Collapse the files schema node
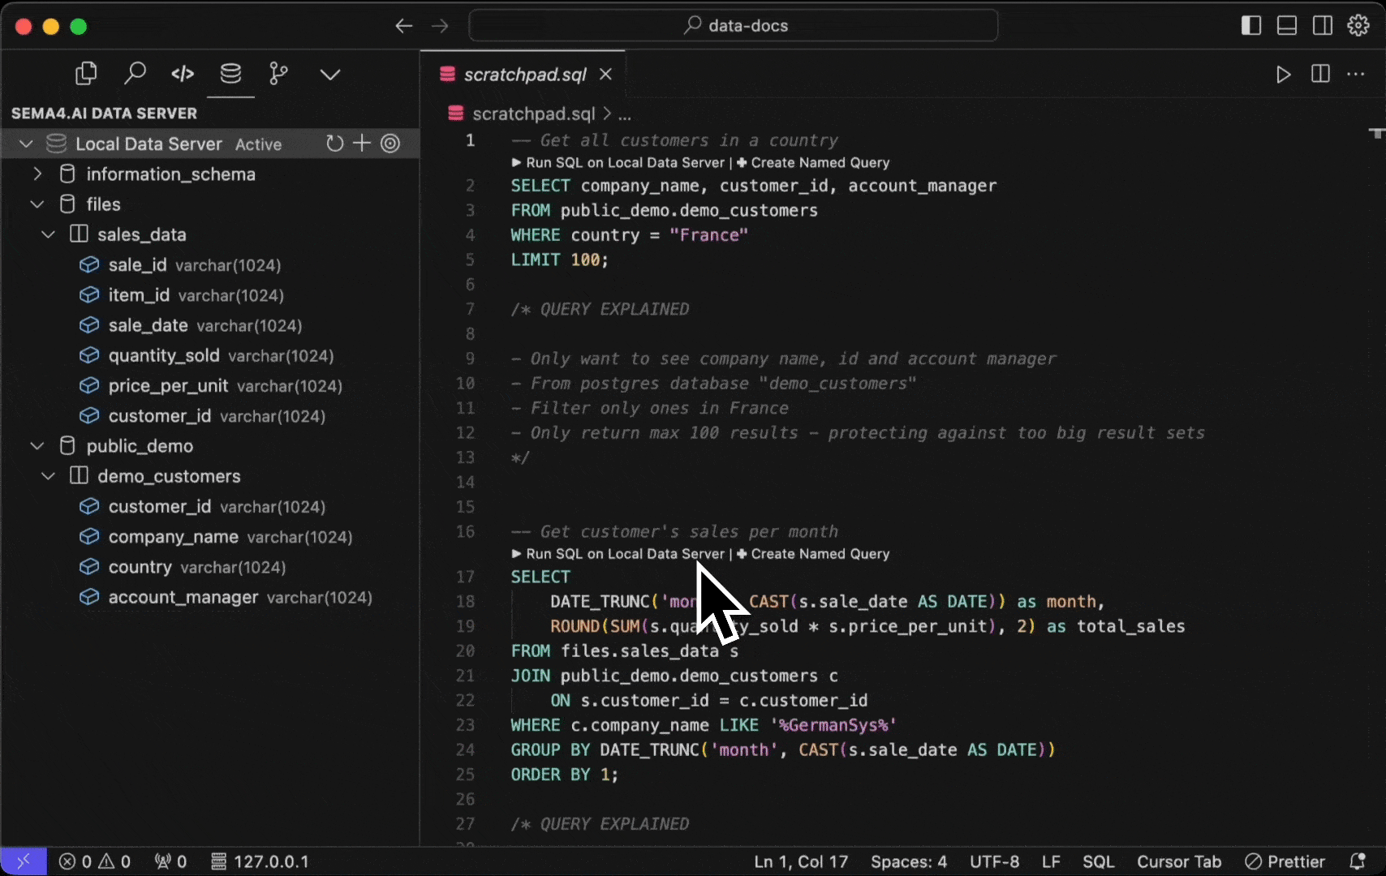This screenshot has width=1386, height=876. 37,204
